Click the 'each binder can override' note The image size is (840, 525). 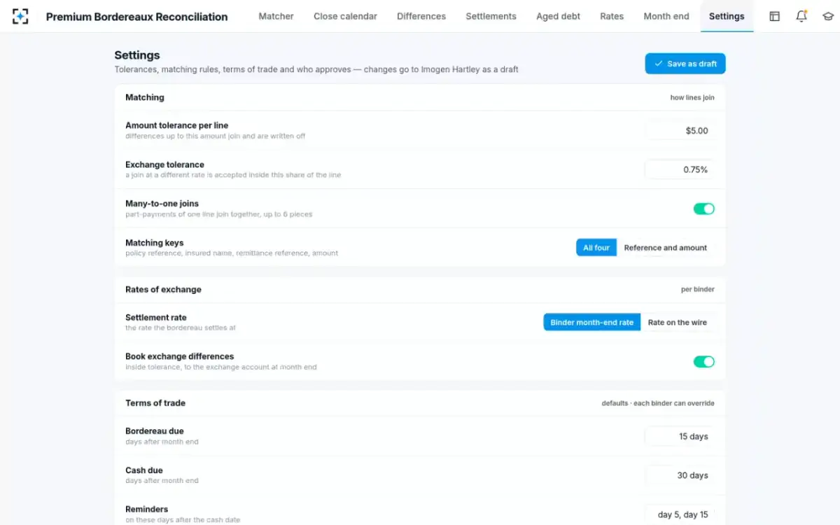click(x=673, y=403)
